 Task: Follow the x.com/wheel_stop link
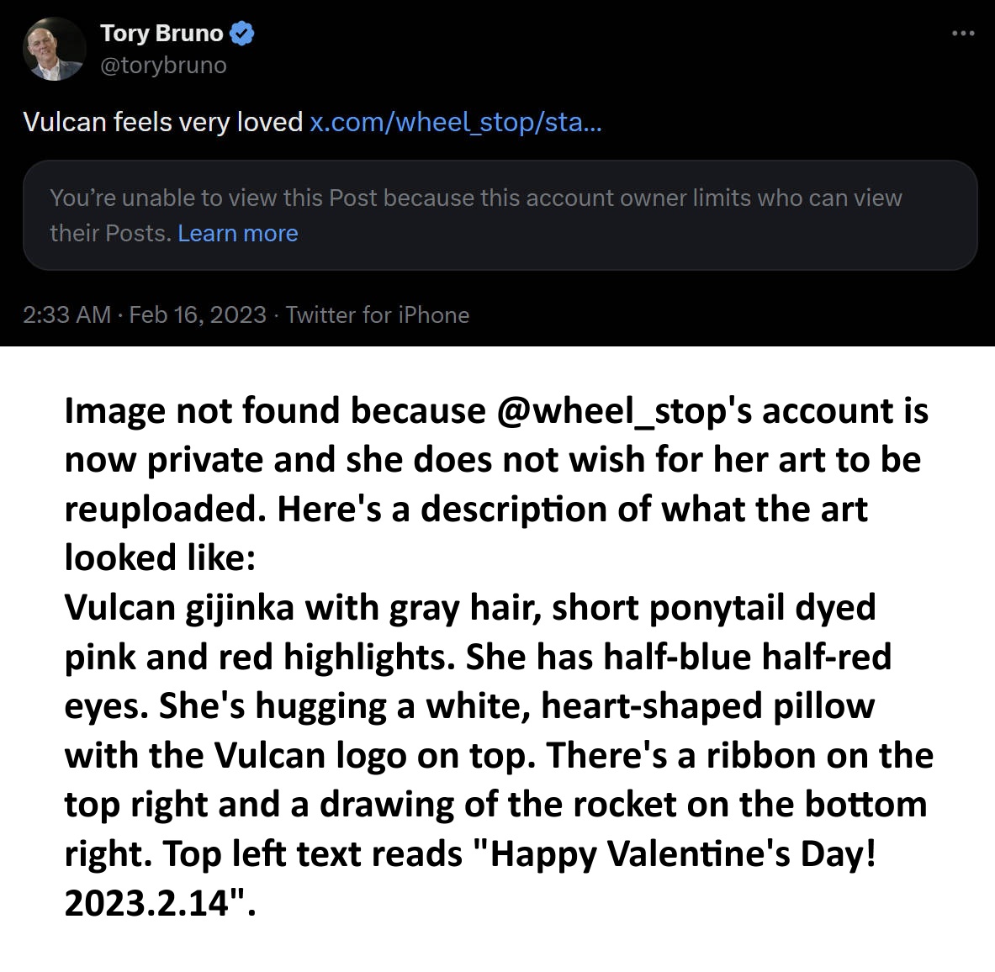455,123
